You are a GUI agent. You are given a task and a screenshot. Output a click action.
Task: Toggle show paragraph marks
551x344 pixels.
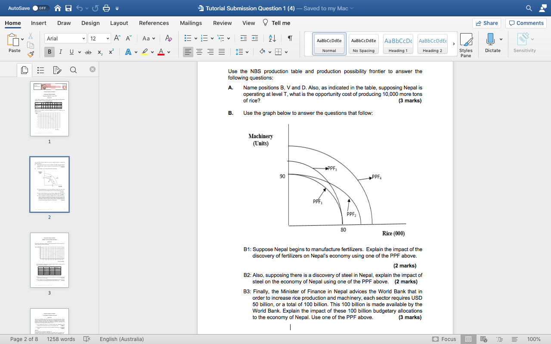290,38
